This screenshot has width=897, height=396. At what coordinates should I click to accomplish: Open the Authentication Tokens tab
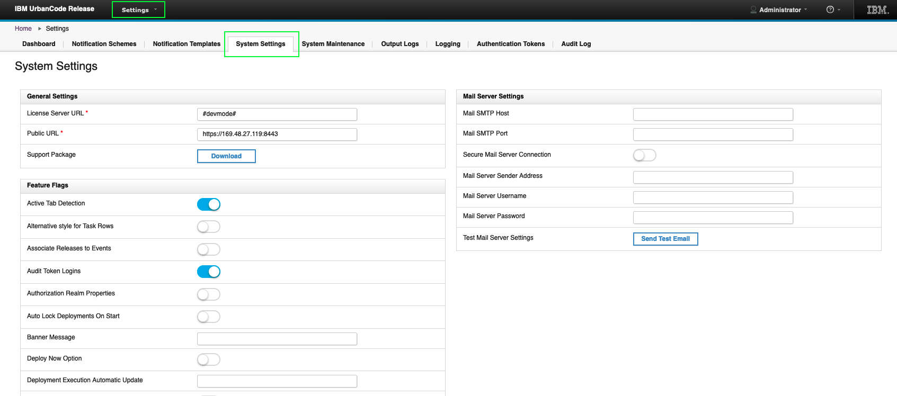511,44
